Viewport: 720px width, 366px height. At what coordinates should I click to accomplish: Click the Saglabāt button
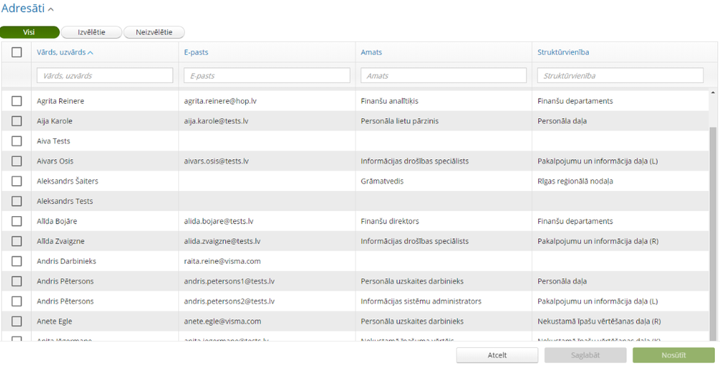pos(585,355)
